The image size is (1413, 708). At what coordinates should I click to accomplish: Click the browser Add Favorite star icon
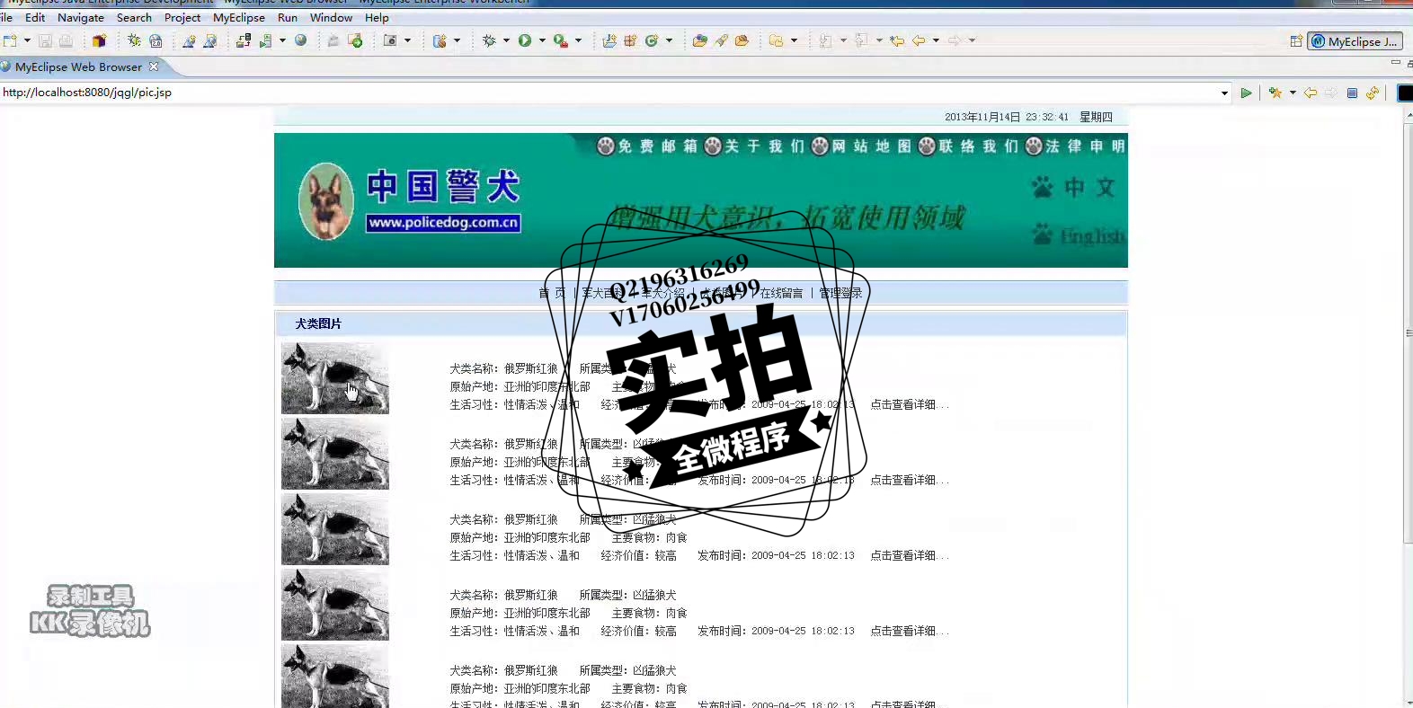pyautogui.click(x=1275, y=93)
